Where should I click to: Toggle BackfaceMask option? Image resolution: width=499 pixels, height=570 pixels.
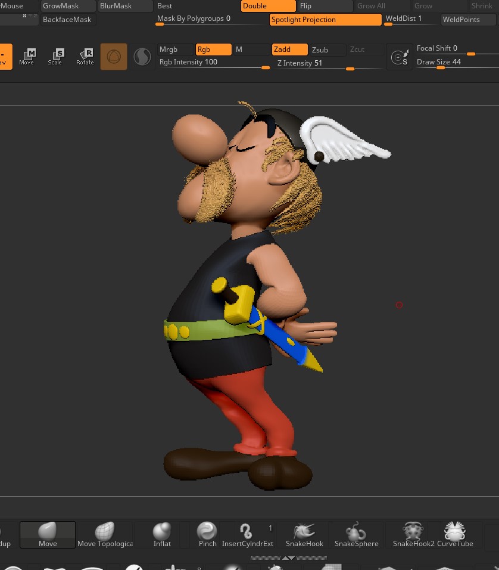(68, 20)
